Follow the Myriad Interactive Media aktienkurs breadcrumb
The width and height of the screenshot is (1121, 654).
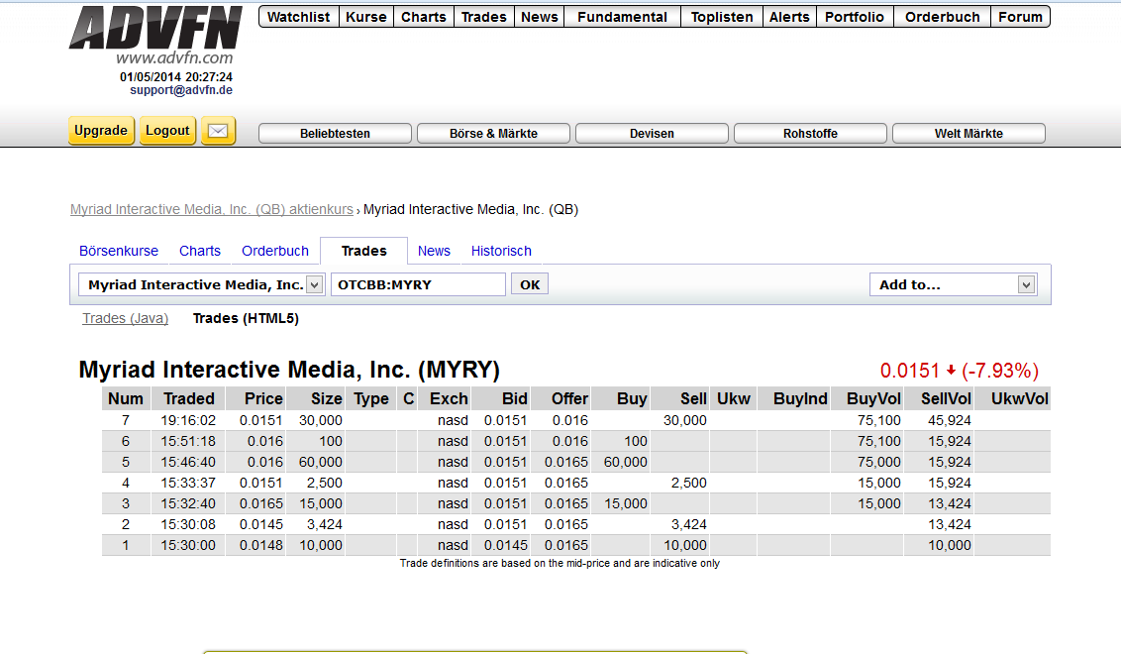click(212, 210)
